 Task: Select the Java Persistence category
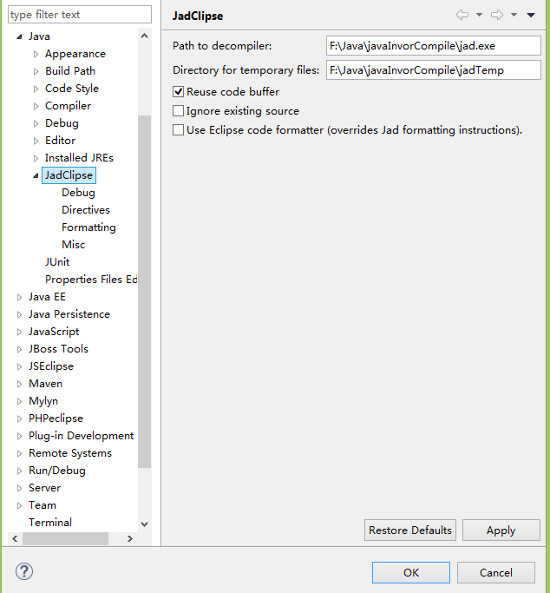[69, 314]
